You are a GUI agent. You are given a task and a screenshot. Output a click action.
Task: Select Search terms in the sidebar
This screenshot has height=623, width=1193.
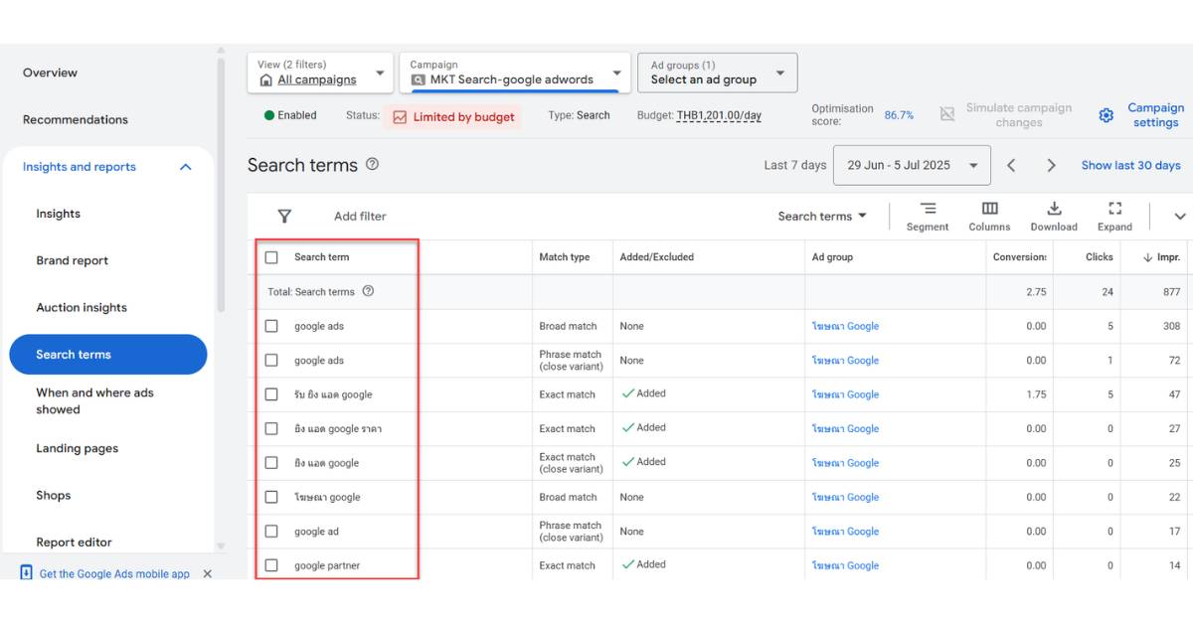108,355
